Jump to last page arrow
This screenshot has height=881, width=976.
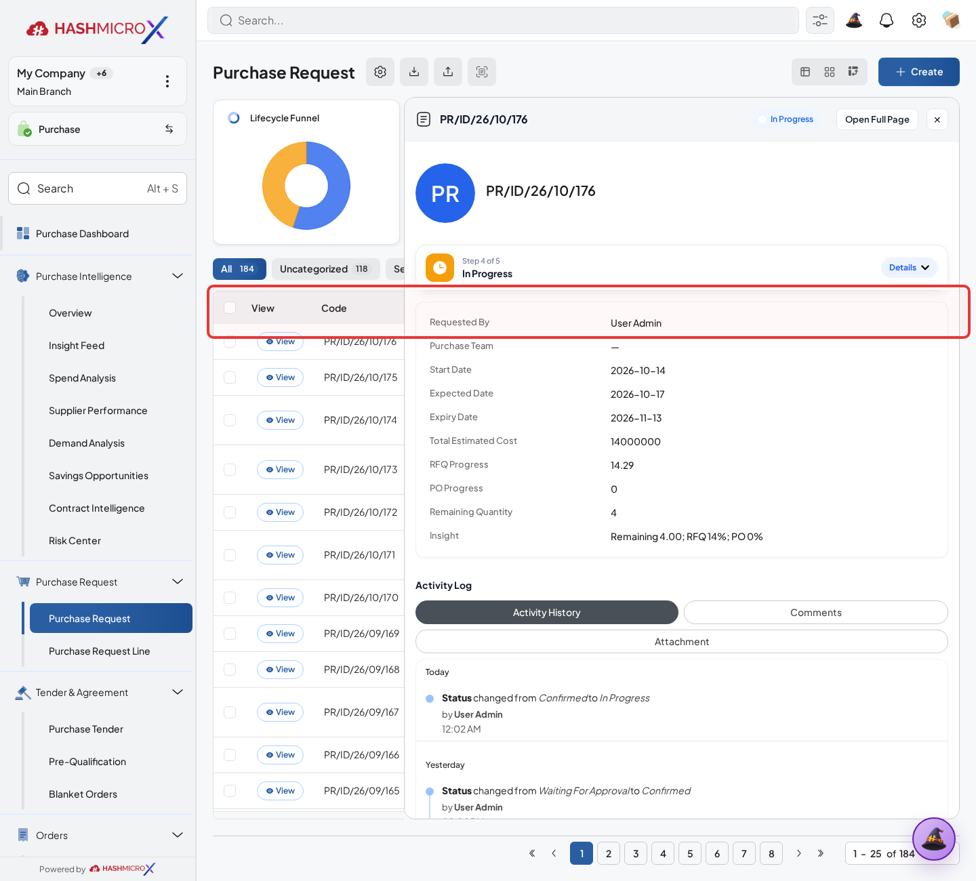click(x=821, y=853)
